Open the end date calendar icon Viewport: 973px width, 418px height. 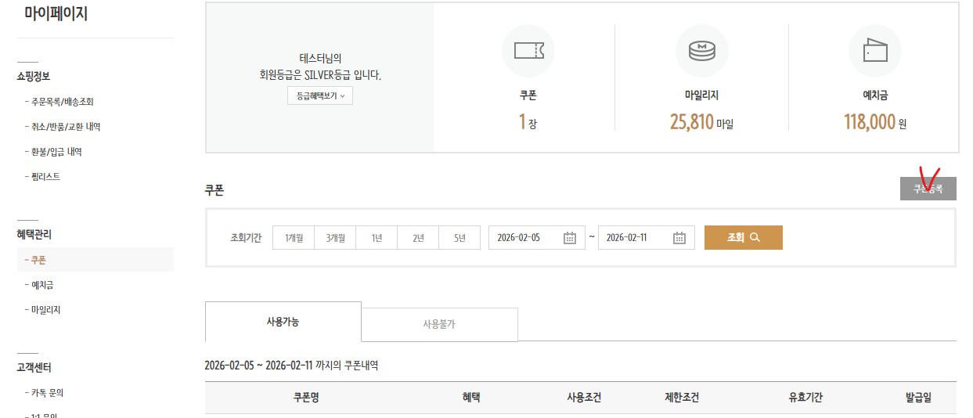[679, 238]
